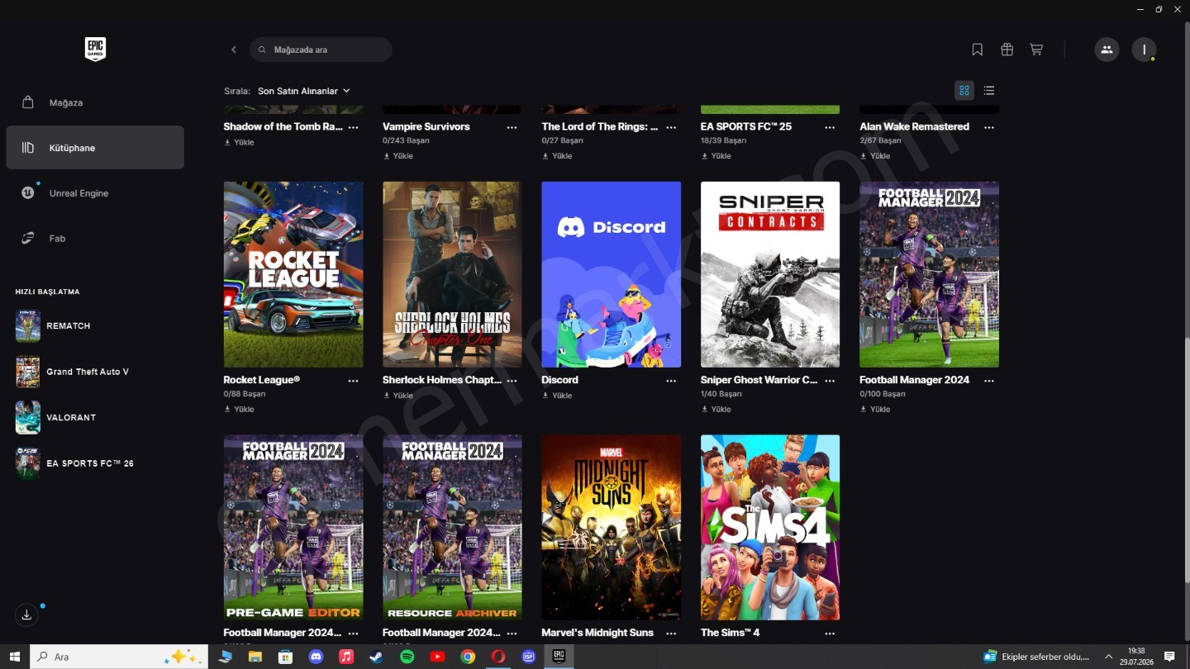Open Football Manager 2024 Pre-Game Editor cover
Image resolution: width=1190 pixels, height=669 pixels.
click(293, 528)
